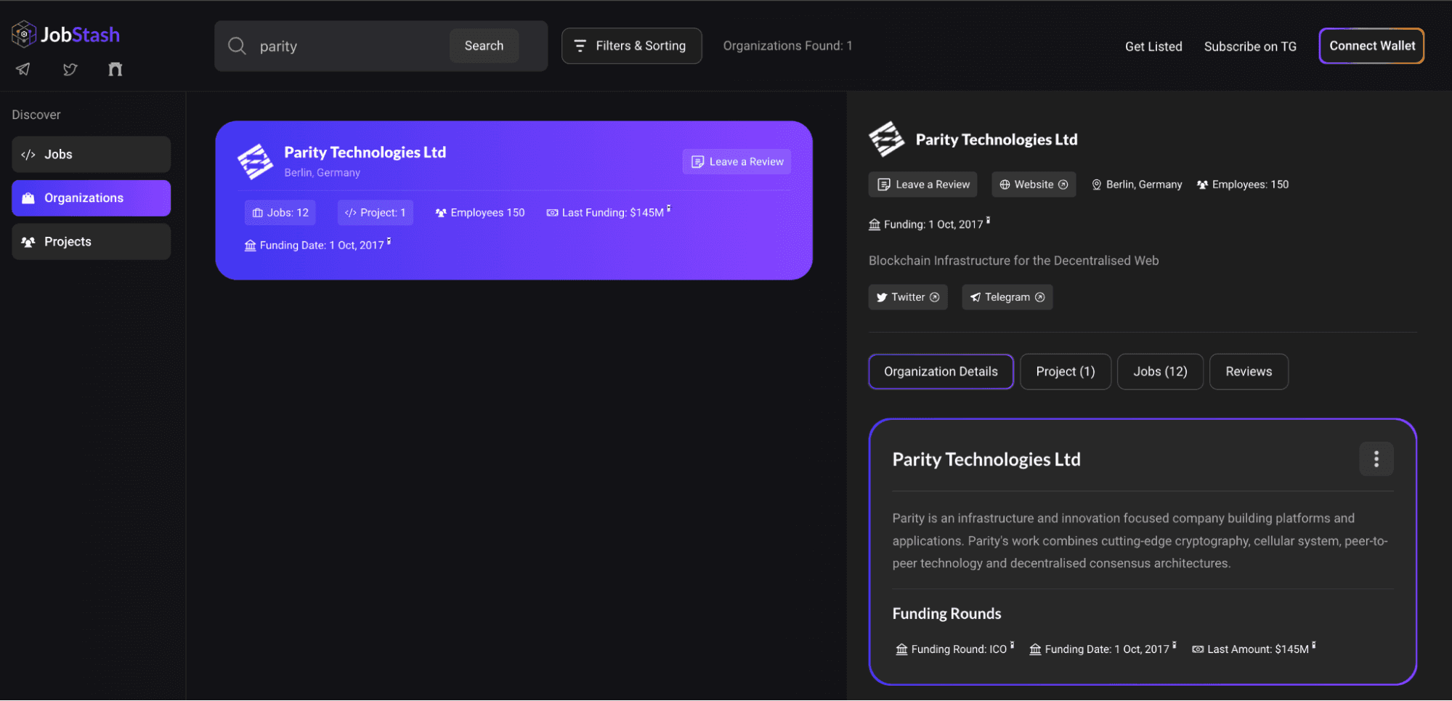The width and height of the screenshot is (1452, 701).
Task: Open the Twitter link in details panel
Action: [908, 296]
